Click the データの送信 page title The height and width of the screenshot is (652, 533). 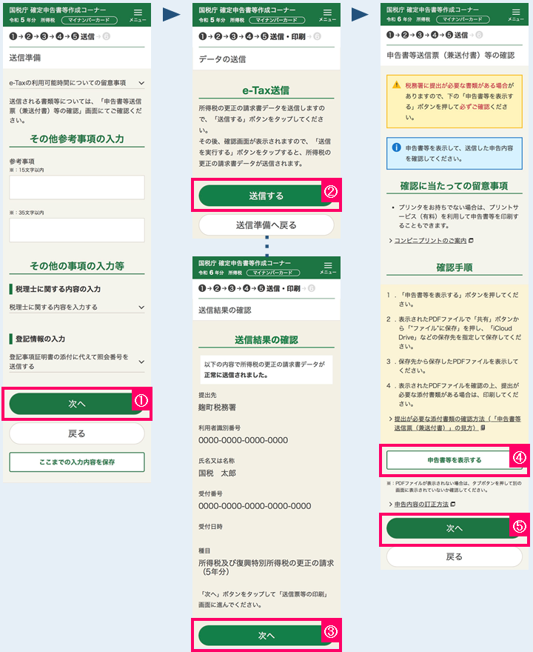click(x=222, y=59)
